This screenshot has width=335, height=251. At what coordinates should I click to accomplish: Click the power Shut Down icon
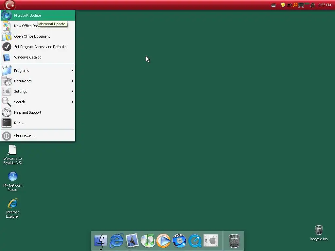[x=7, y=136]
